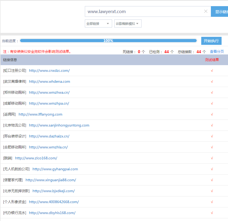Click the √ result mark for www.dbyhls168.com
The width and height of the screenshot is (228, 221).
tap(212, 213)
